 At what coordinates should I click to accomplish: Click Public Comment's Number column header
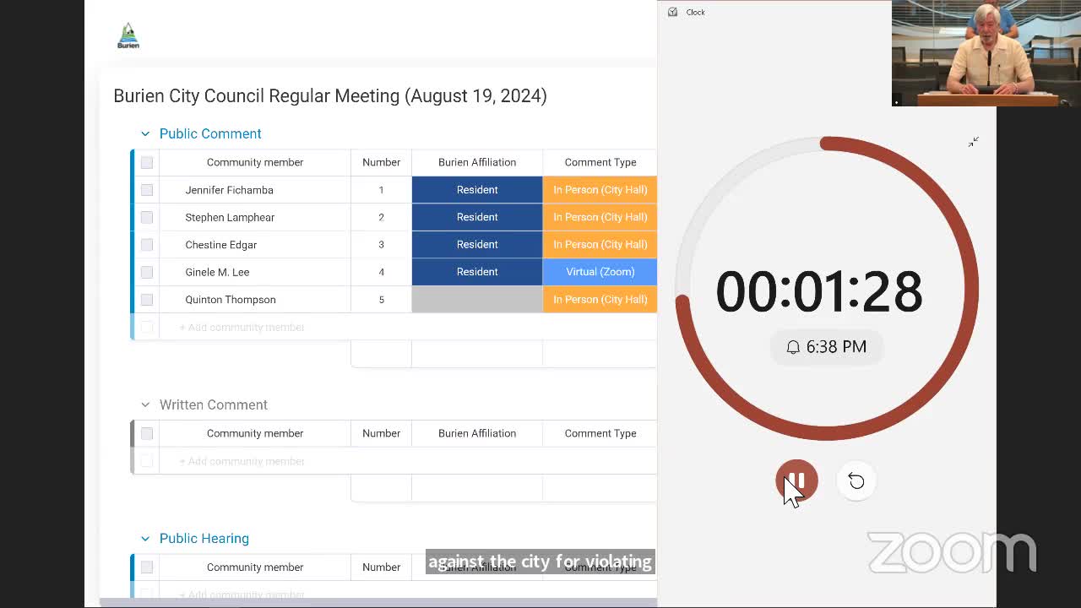381,162
